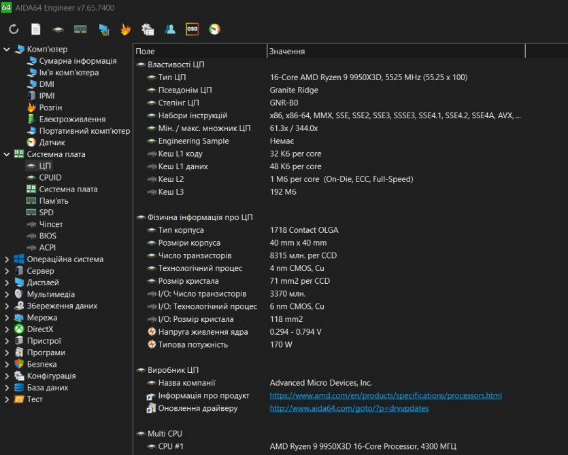This screenshot has width=568, height=455.
Task: Open the aida64 driver updates link
Action: click(x=349, y=408)
